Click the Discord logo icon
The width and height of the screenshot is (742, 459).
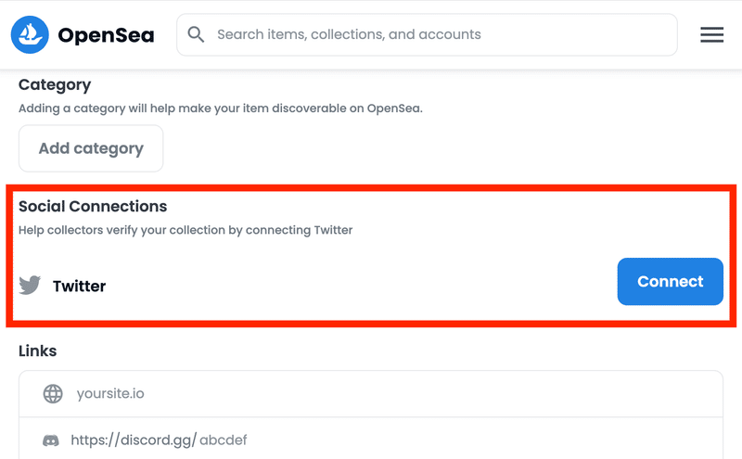51,440
